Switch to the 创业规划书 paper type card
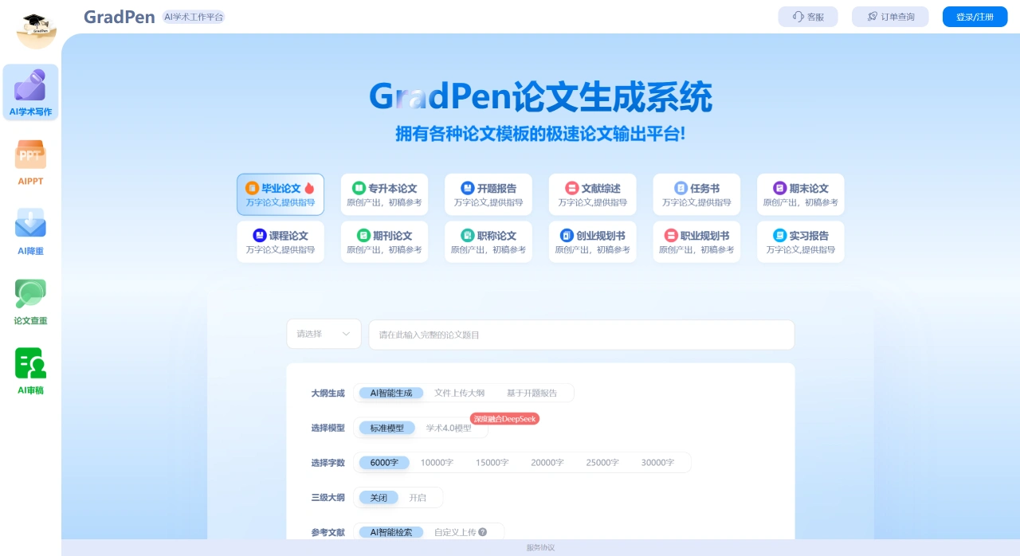The height and width of the screenshot is (556, 1020). [x=592, y=242]
